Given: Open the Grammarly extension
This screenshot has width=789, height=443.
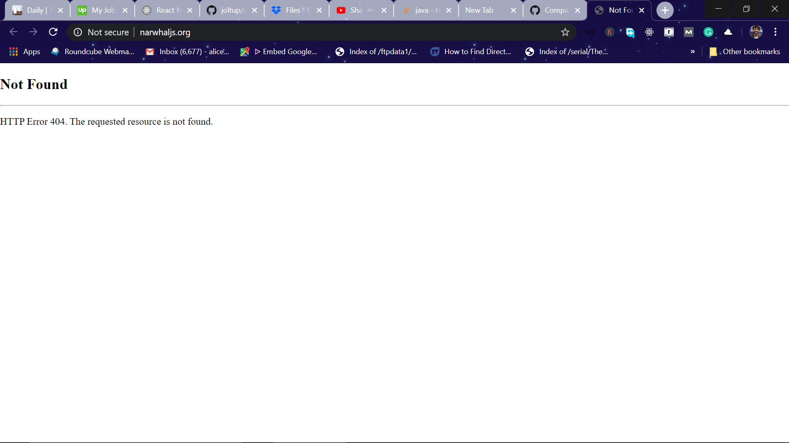Looking at the screenshot, I should (x=708, y=32).
